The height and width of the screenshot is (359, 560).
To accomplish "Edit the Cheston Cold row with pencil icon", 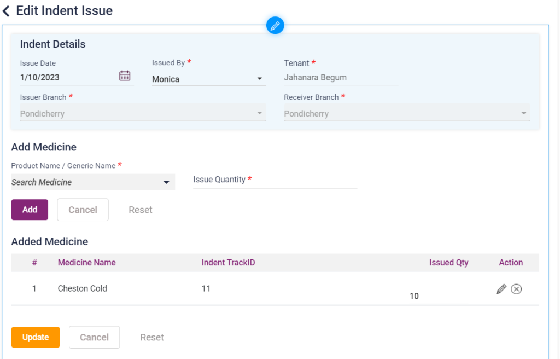I will click(x=501, y=289).
